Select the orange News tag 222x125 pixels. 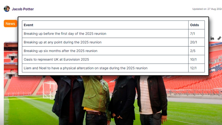click(11, 24)
